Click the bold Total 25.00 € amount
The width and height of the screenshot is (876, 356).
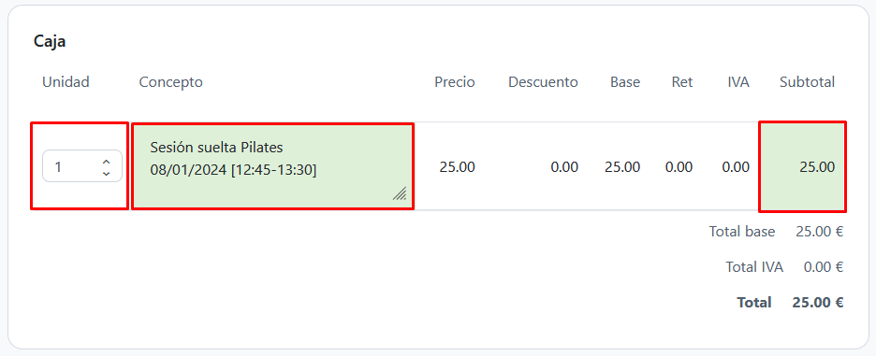(x=818, y=303)
